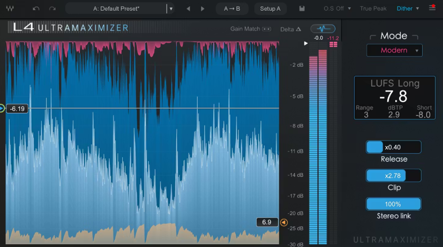Viewport: 443px width, 247px height.
Task: Adjust the Clip x2.78 slider
Action: pyautogui.click(x=393, y=176)
